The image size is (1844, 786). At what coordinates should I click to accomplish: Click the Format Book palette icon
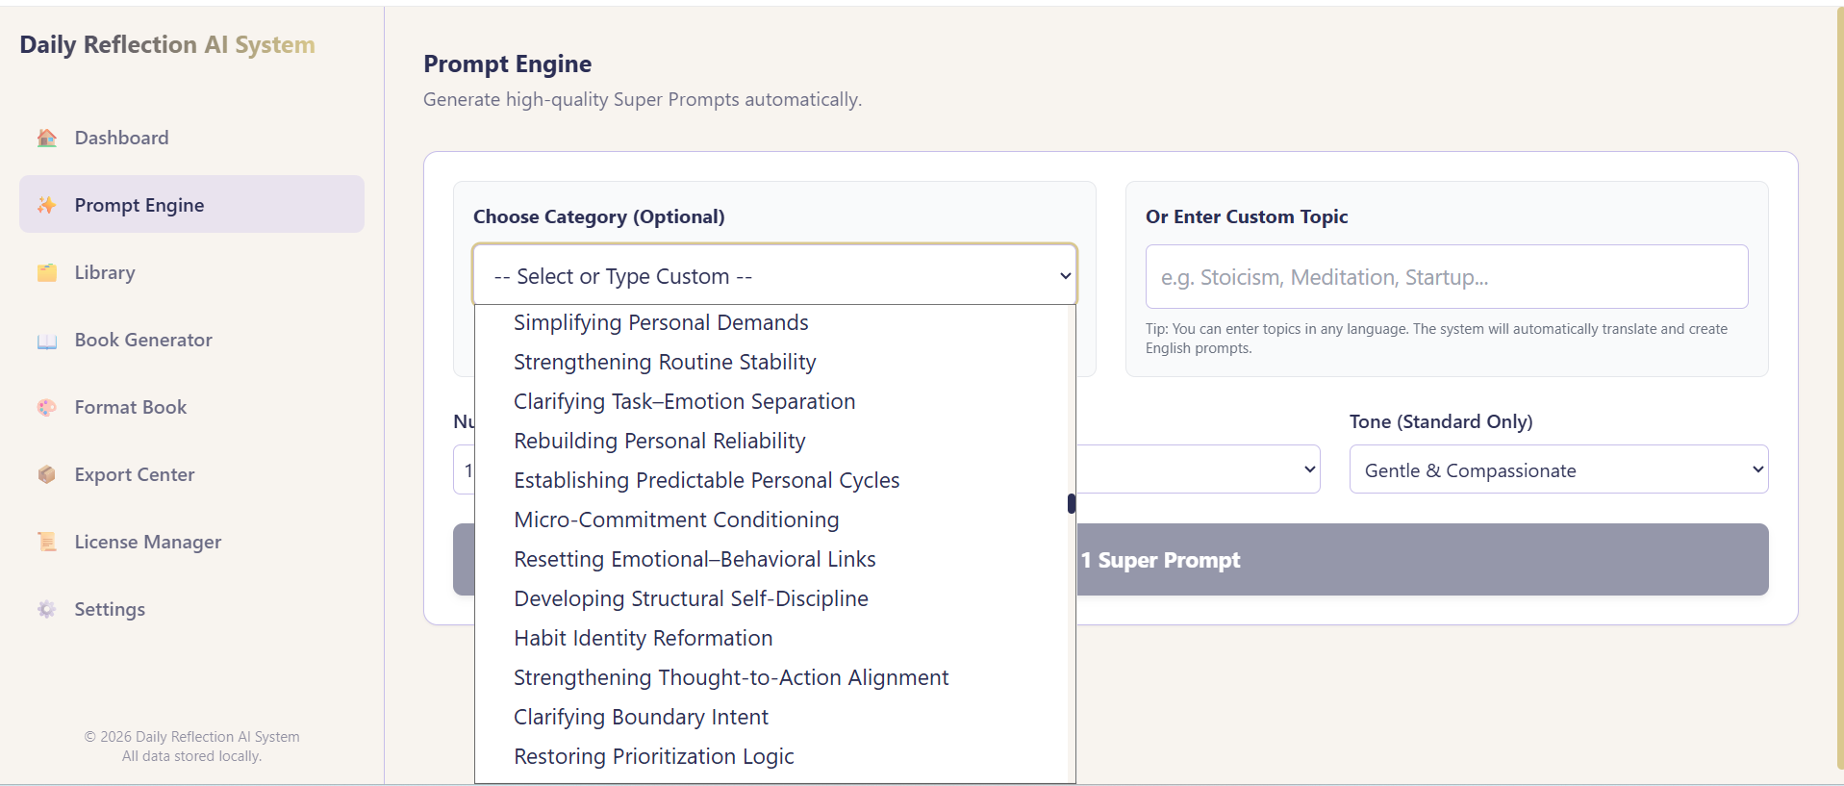(46, 407)
